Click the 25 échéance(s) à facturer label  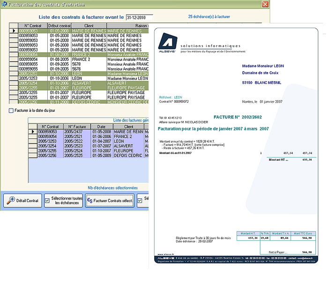coord(209,16)
